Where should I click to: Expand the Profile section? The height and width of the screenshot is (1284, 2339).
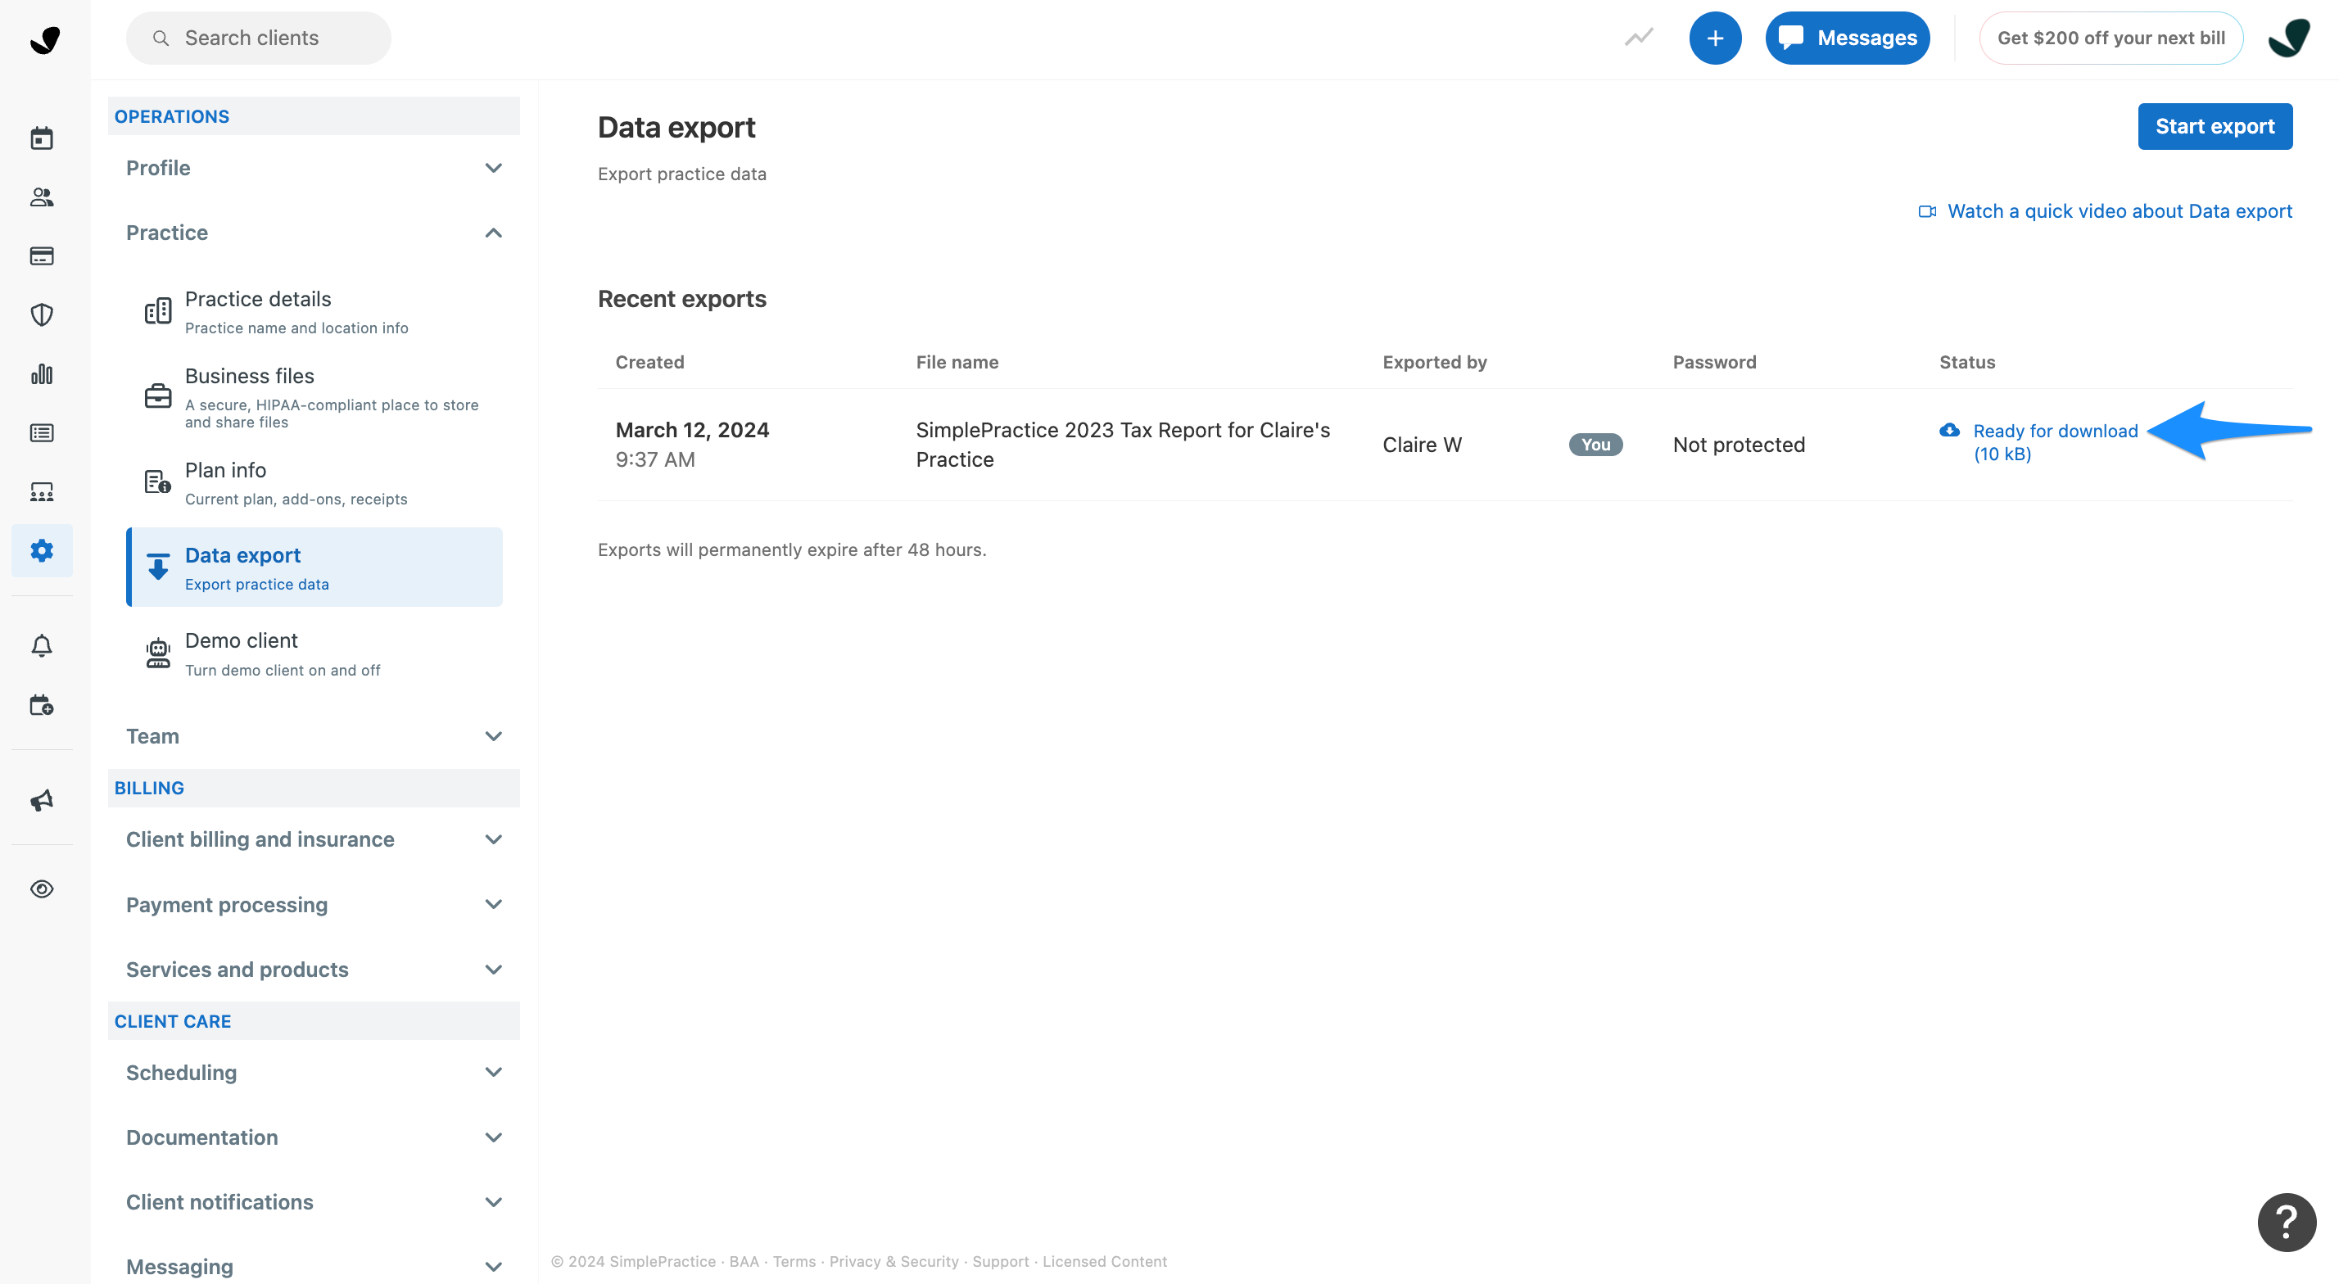314,168
